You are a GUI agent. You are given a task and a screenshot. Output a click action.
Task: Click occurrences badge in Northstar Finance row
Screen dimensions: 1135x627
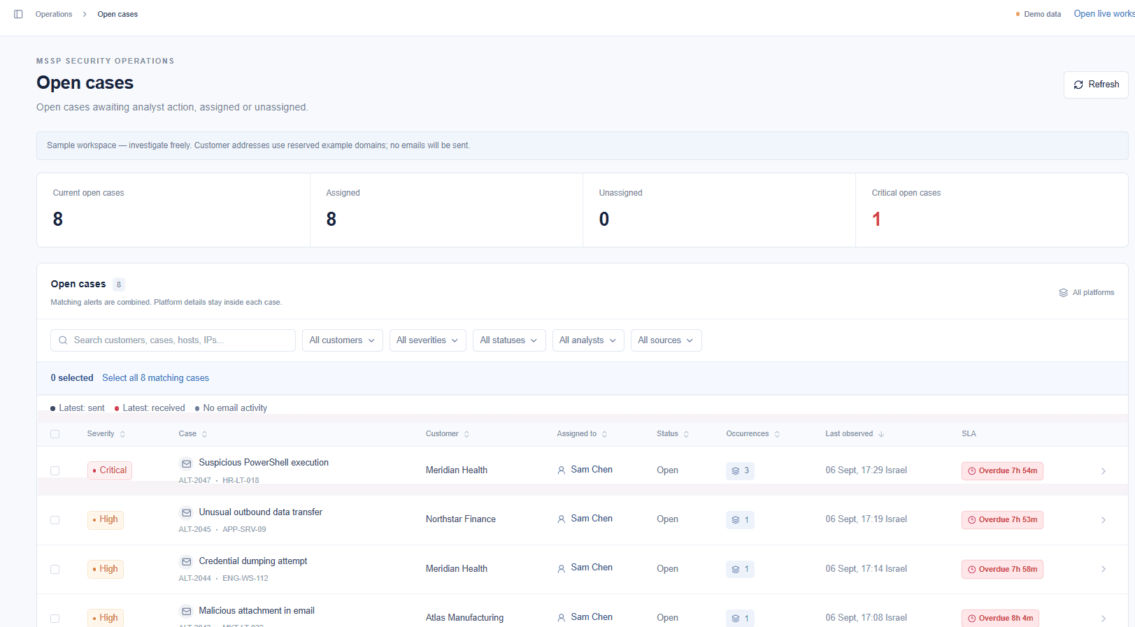click(740, 520)
